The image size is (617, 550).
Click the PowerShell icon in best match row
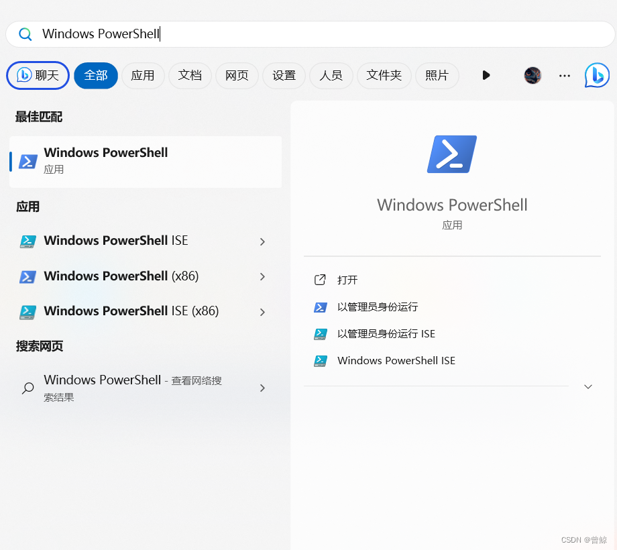28,162
